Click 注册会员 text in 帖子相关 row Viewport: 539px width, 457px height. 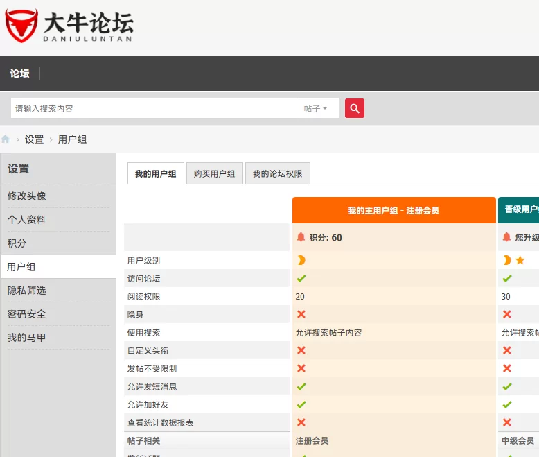click(x=312, y=440)
